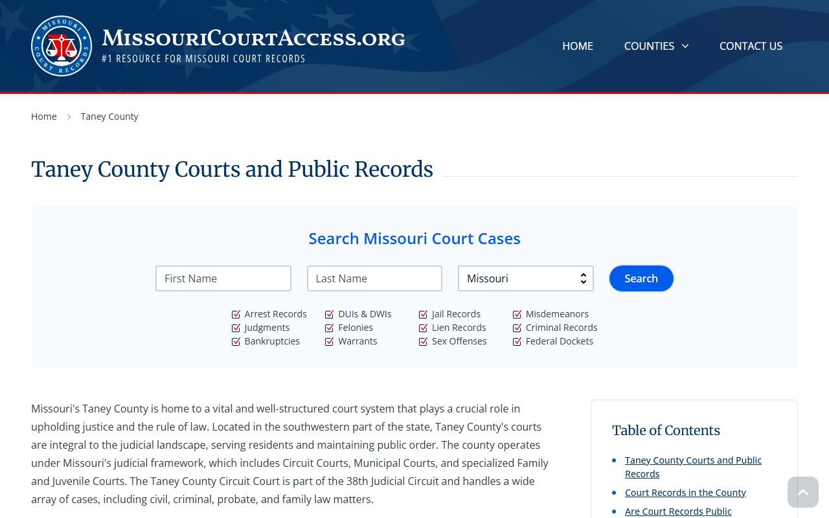Viewport: 829px width, 518px height.
Task: Click the Lien Records checkmark icon
Action: coord(424,328)
